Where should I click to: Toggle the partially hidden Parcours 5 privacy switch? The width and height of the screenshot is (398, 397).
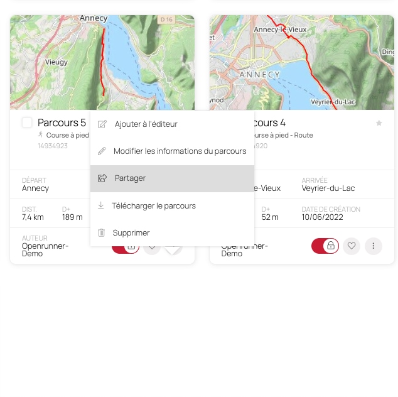coord(126,249)
